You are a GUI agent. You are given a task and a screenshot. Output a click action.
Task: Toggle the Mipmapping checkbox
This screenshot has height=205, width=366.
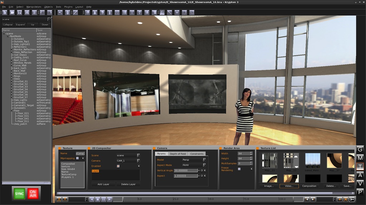78,158
